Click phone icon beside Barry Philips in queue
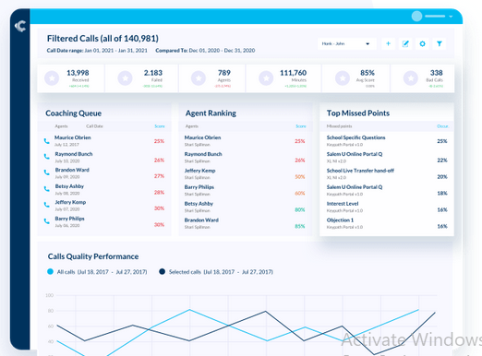482x356 pixels. [46, 221]
